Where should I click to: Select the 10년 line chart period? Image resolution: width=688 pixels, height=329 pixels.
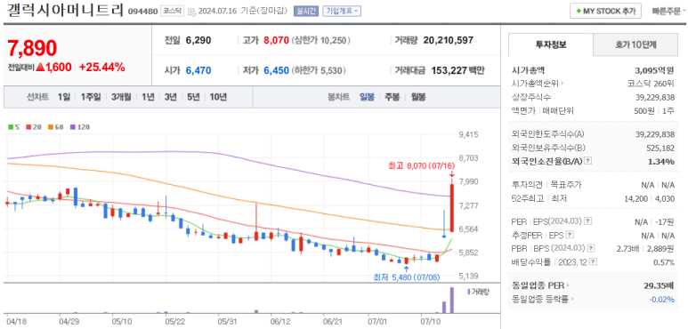(x=218, y=97)
